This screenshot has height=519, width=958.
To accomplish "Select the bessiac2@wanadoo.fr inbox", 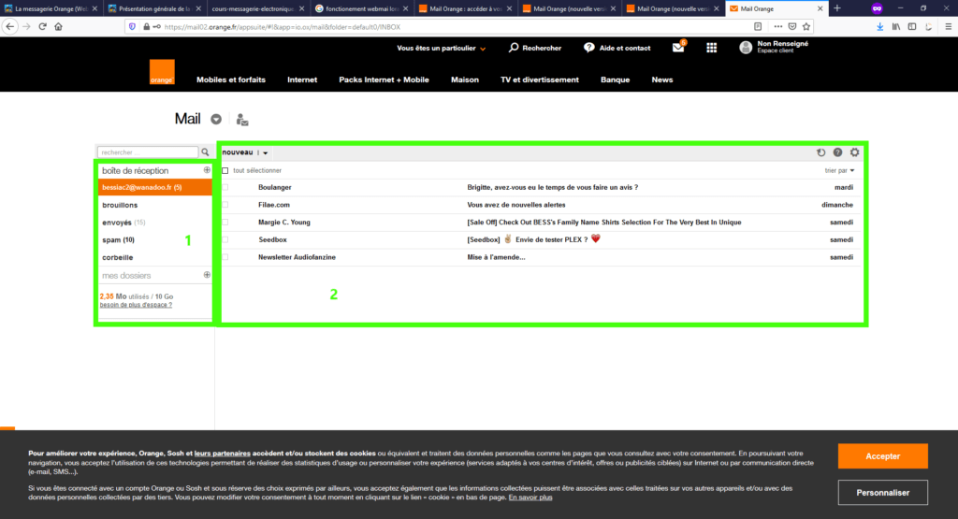I will click(x=155, y=187).
